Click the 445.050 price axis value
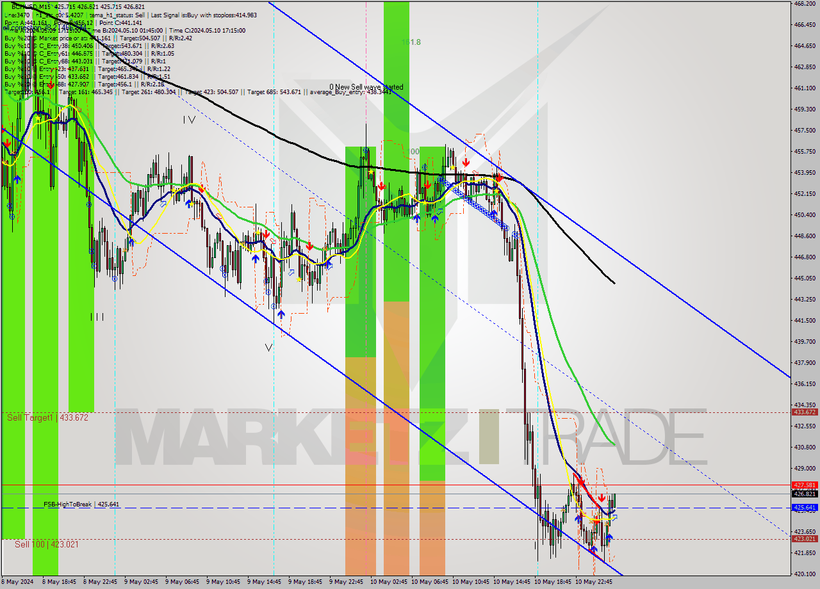This screenshot has width=820, height=589. [x=804, y=278]
